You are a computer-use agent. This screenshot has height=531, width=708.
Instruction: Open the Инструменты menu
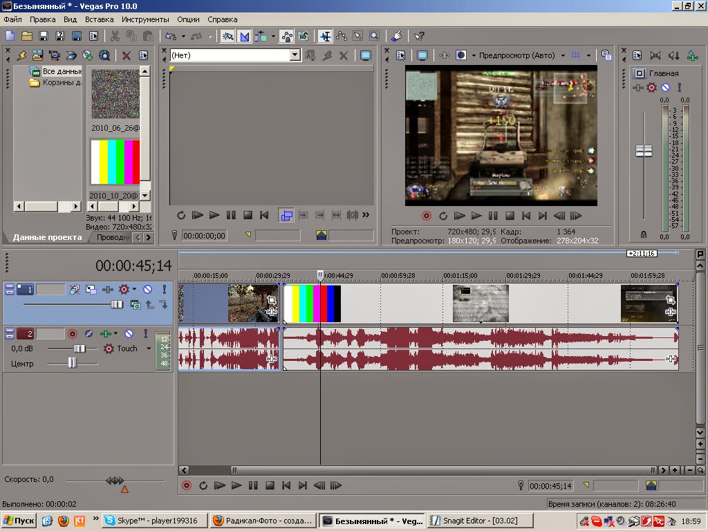click(145, 19)
